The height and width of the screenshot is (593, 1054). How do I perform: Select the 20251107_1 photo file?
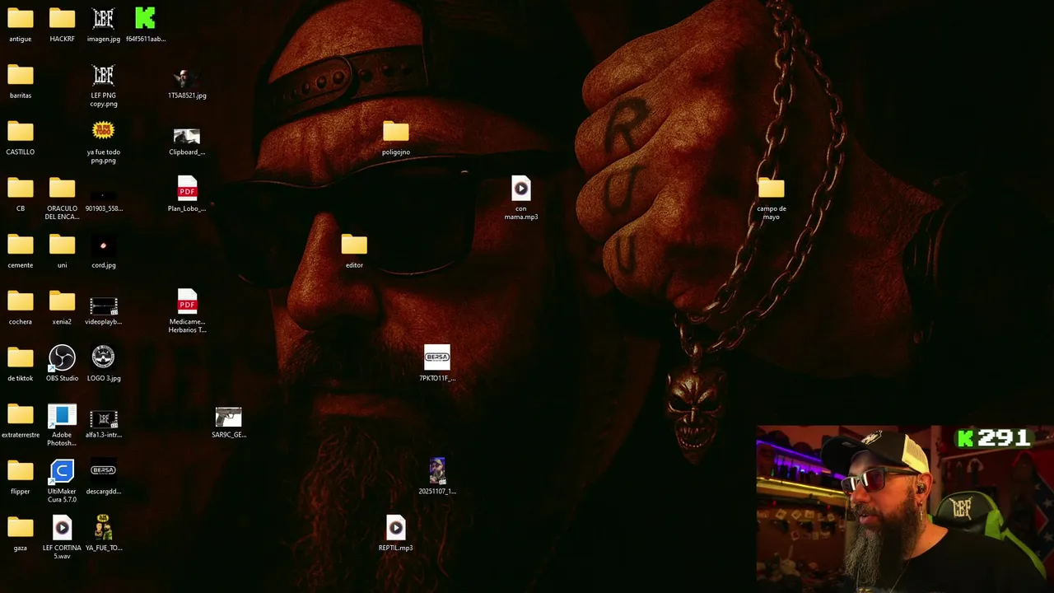[437, 470]
